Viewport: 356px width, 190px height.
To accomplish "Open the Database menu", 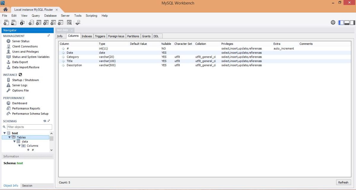I will [x=50, y=16].
